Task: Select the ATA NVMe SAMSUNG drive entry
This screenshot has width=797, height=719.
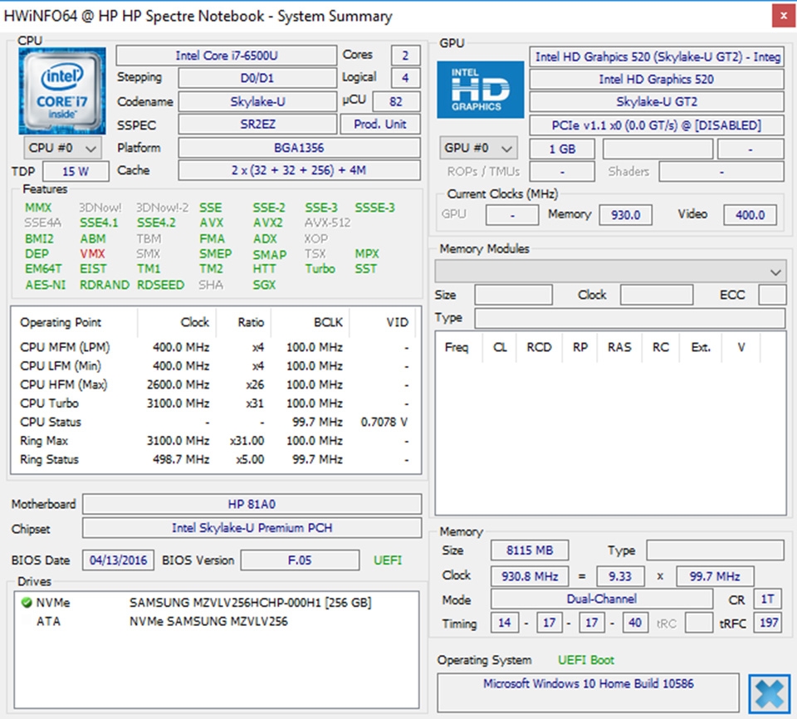Action: [208, 621]
